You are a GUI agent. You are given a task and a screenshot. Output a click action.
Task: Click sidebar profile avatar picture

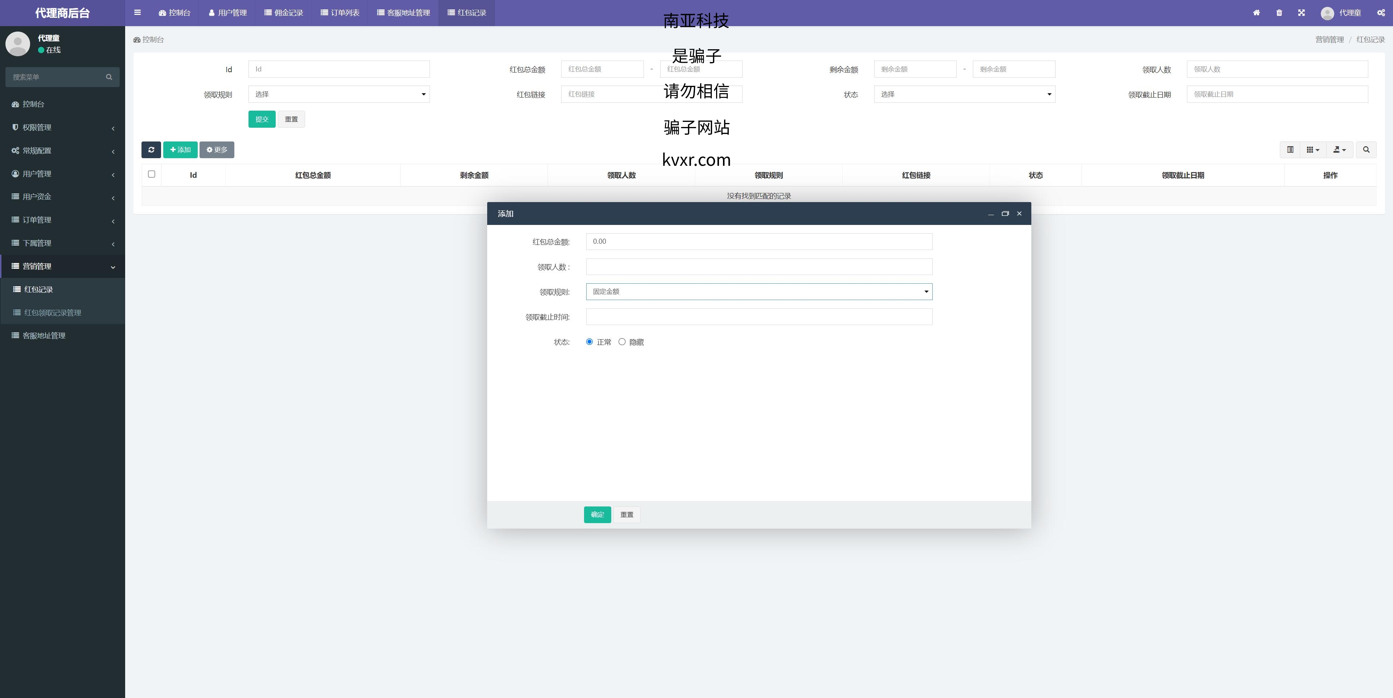click(18, 44)
